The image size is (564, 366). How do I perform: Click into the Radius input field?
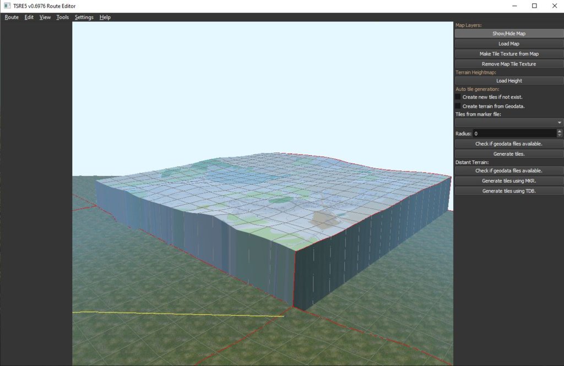tap(511, 133)
